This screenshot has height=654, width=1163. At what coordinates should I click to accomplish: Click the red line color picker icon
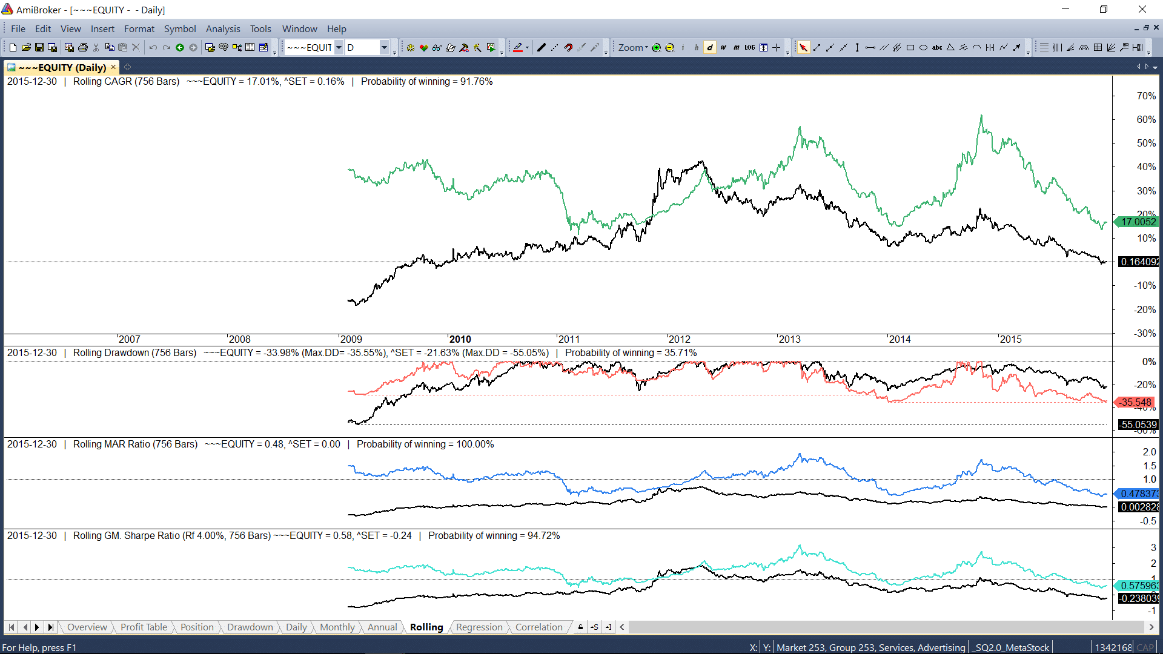pyautogui.click(x=518, y=48)
